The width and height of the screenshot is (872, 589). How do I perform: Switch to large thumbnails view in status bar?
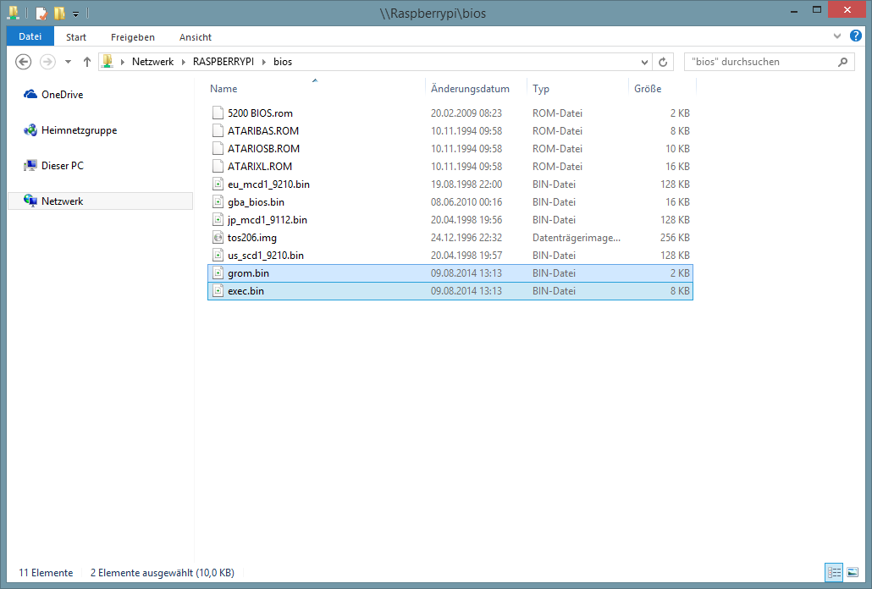pos(852,573)
